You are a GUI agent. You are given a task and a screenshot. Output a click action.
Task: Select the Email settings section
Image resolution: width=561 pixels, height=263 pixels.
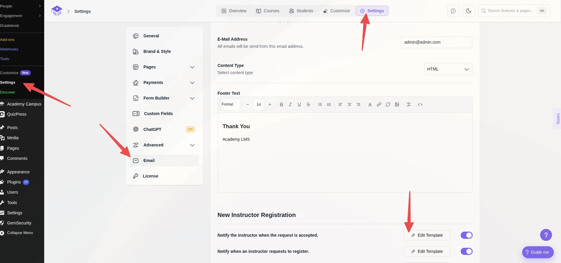[164, 160]
